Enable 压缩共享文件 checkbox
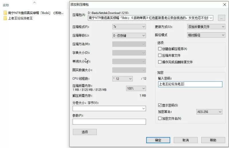 click(160, 55)
